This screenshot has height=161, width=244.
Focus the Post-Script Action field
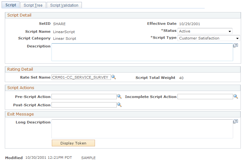[x=84, y=105]
